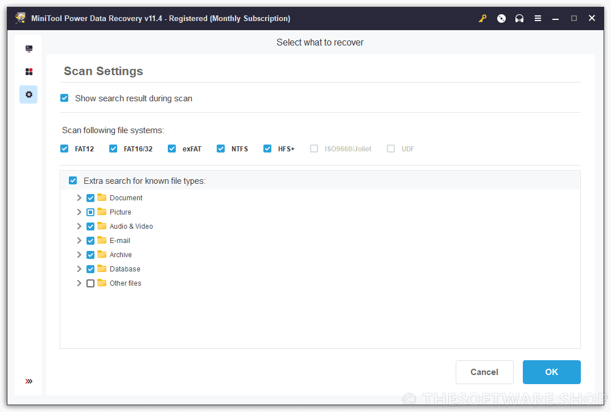Click the Cancel button
Screen dimensions: 611x412
coord(484,372)
